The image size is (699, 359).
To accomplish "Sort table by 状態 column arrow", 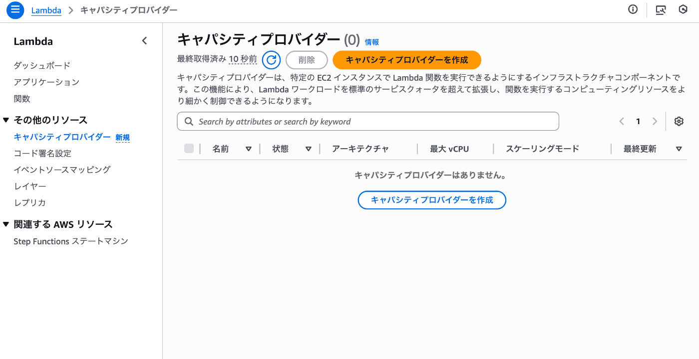I will coord(309,149).
